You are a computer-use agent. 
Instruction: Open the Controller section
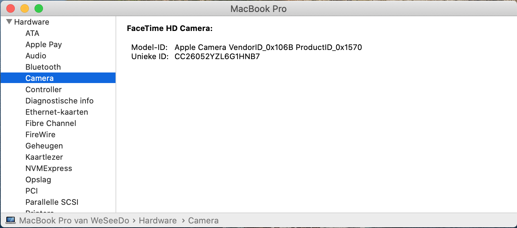[44, 90]
